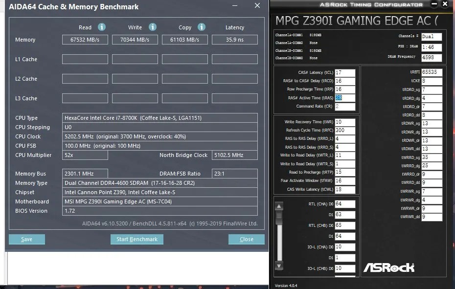
Task: Click the Command Rate (CR) field
Action: point(345,106)
